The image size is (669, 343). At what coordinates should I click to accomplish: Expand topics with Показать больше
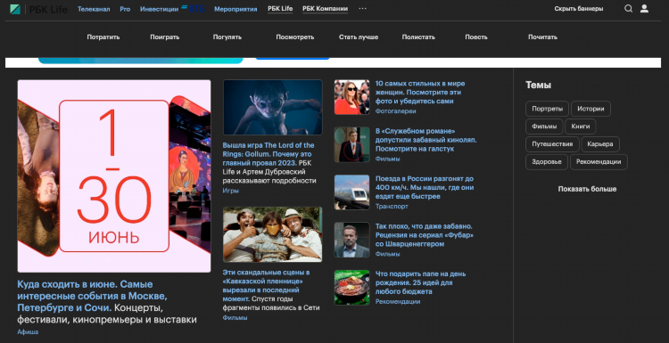pyautogui.click(x=587, y=189)
